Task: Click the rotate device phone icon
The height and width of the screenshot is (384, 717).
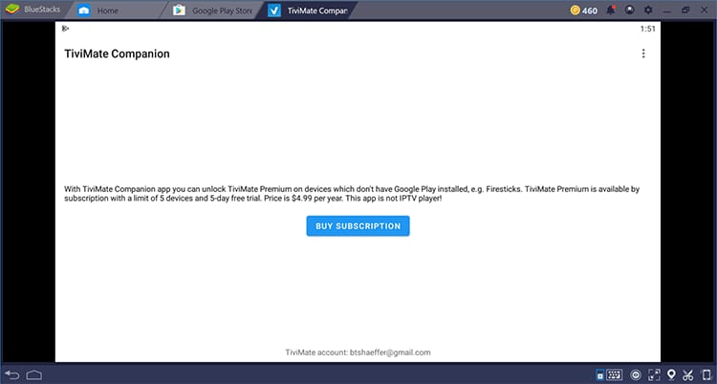Action: pos(706,374)
